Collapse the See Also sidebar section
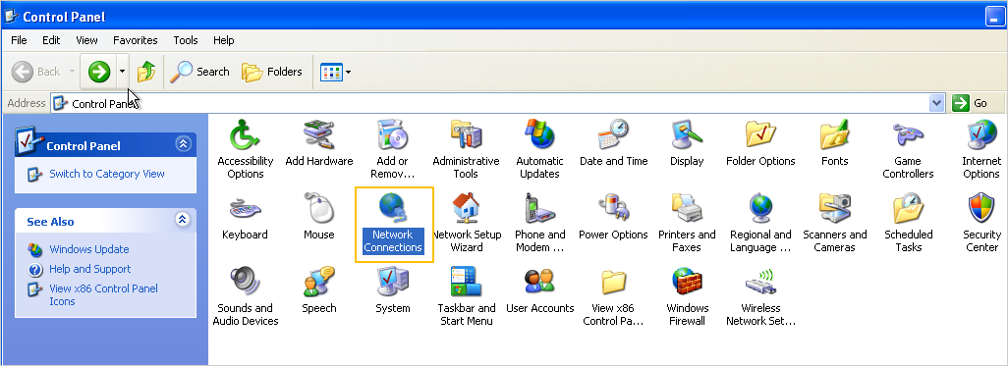 pyautogui.click(x=183, y=220)
